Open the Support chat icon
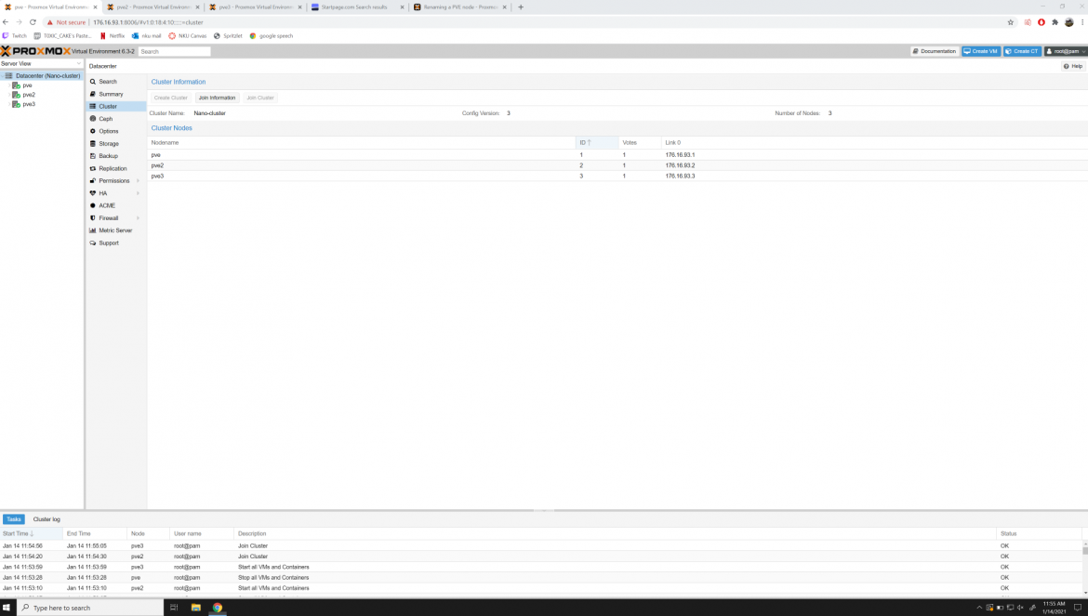 (x=93, y=243)
